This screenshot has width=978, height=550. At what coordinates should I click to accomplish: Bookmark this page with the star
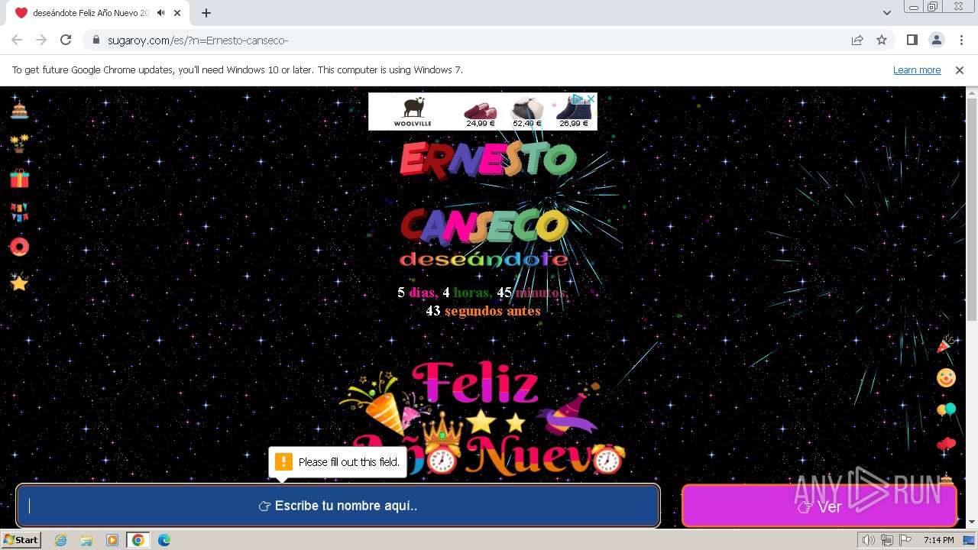[x=882, y=40]
